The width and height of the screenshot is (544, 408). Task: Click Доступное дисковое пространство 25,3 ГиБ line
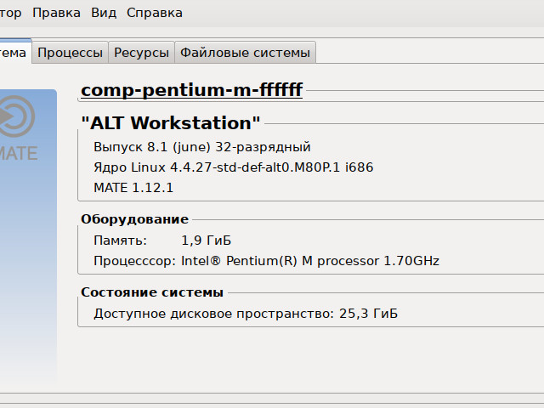pos(246,314)
